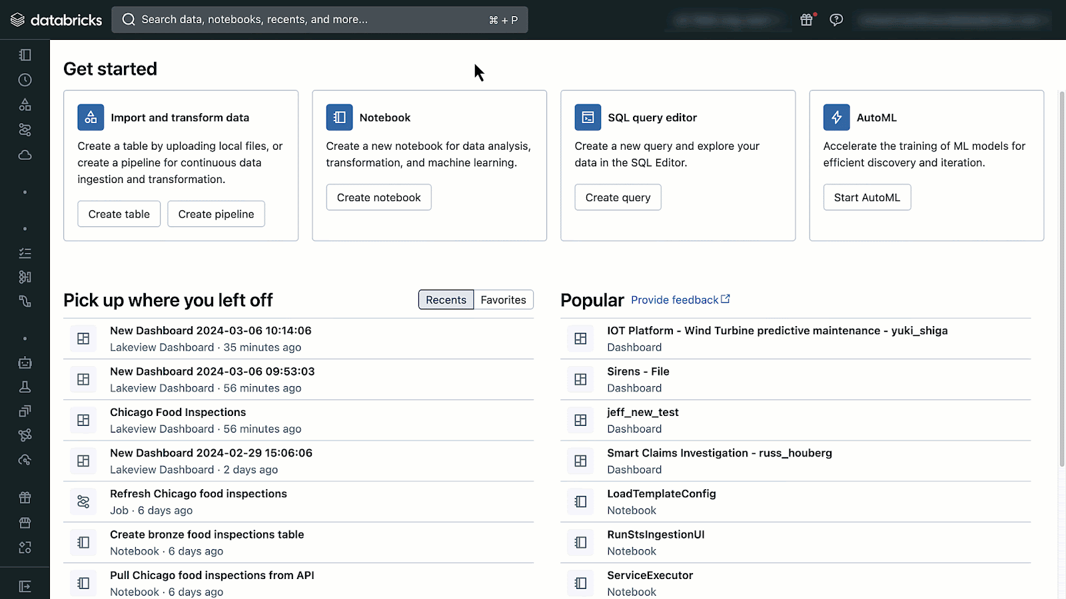The image size is (1066, 599).
Task: Open Experiments via the sidebar flask icon
Action: click(25, 387)
